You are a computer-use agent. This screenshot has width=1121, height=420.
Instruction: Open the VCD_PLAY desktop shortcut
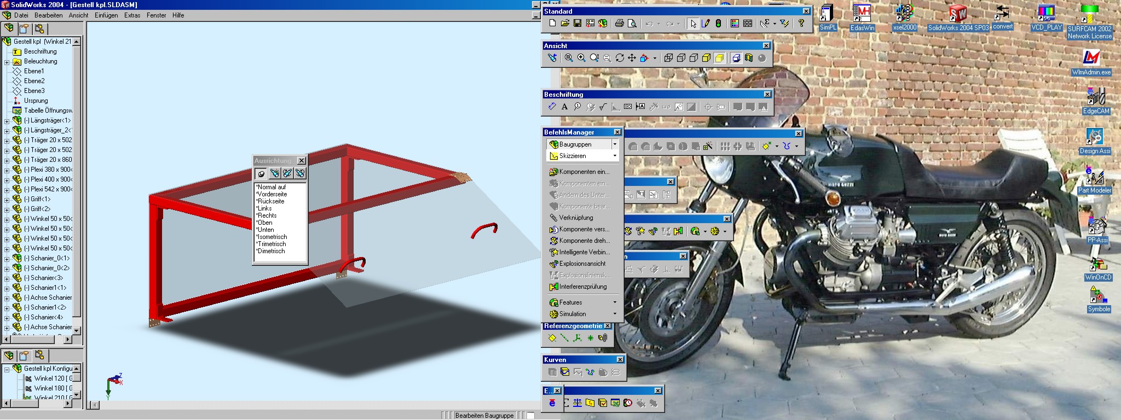pos(1047,17)
